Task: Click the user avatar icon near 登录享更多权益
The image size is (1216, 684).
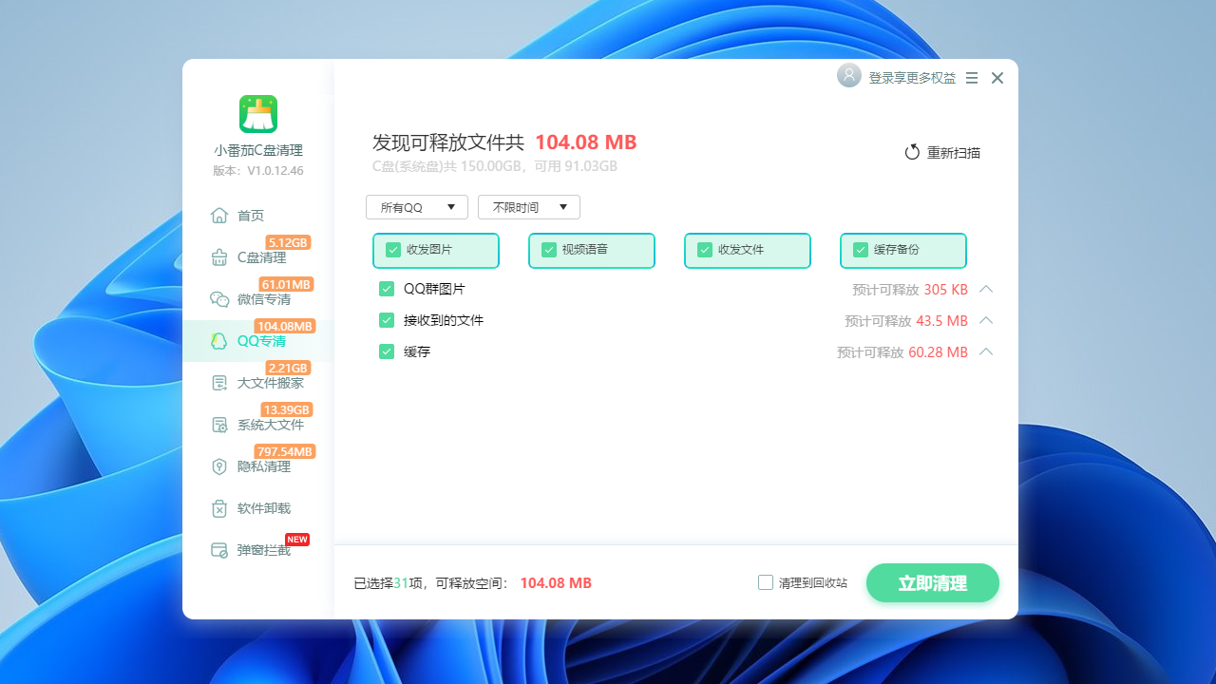Action: (x=848, y=75)
